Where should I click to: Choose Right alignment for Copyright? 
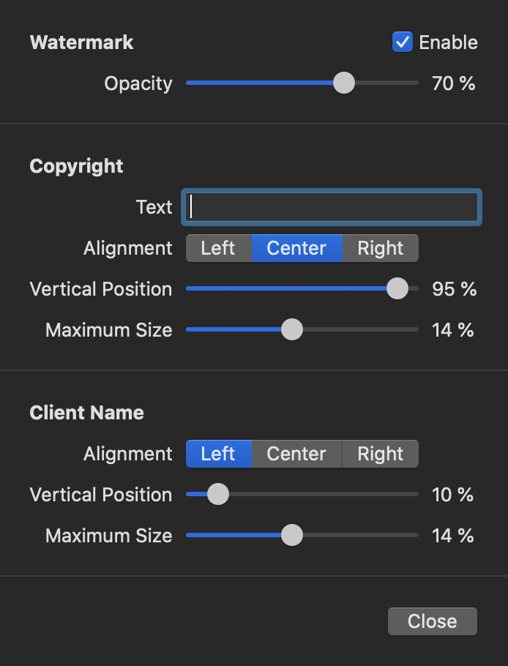coord(380,248)
